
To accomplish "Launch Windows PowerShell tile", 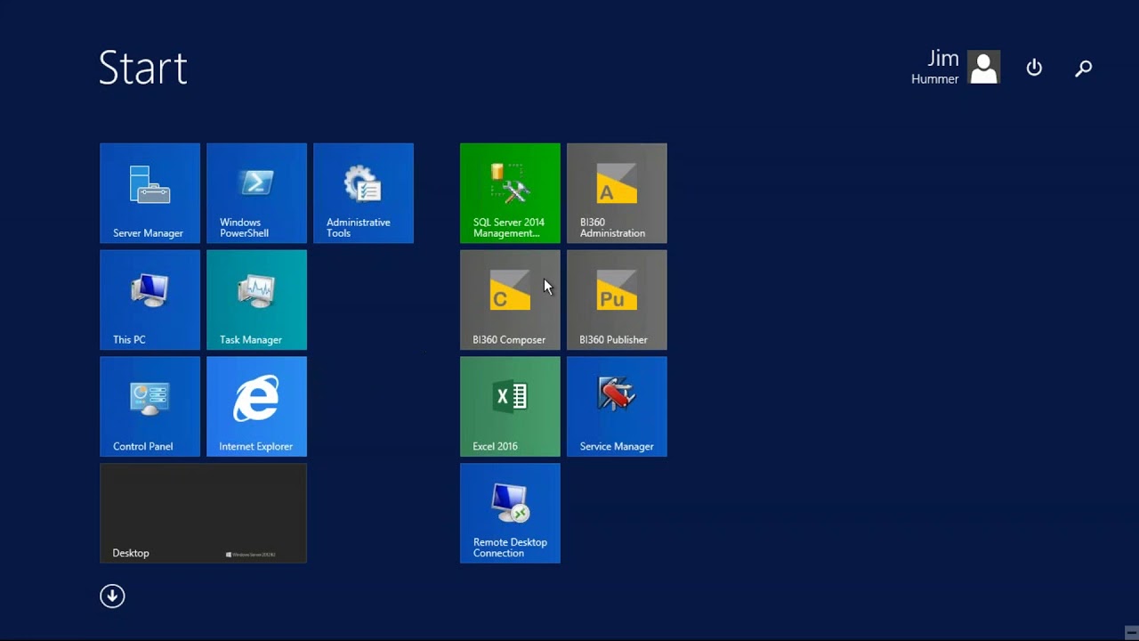I will 256,193.
